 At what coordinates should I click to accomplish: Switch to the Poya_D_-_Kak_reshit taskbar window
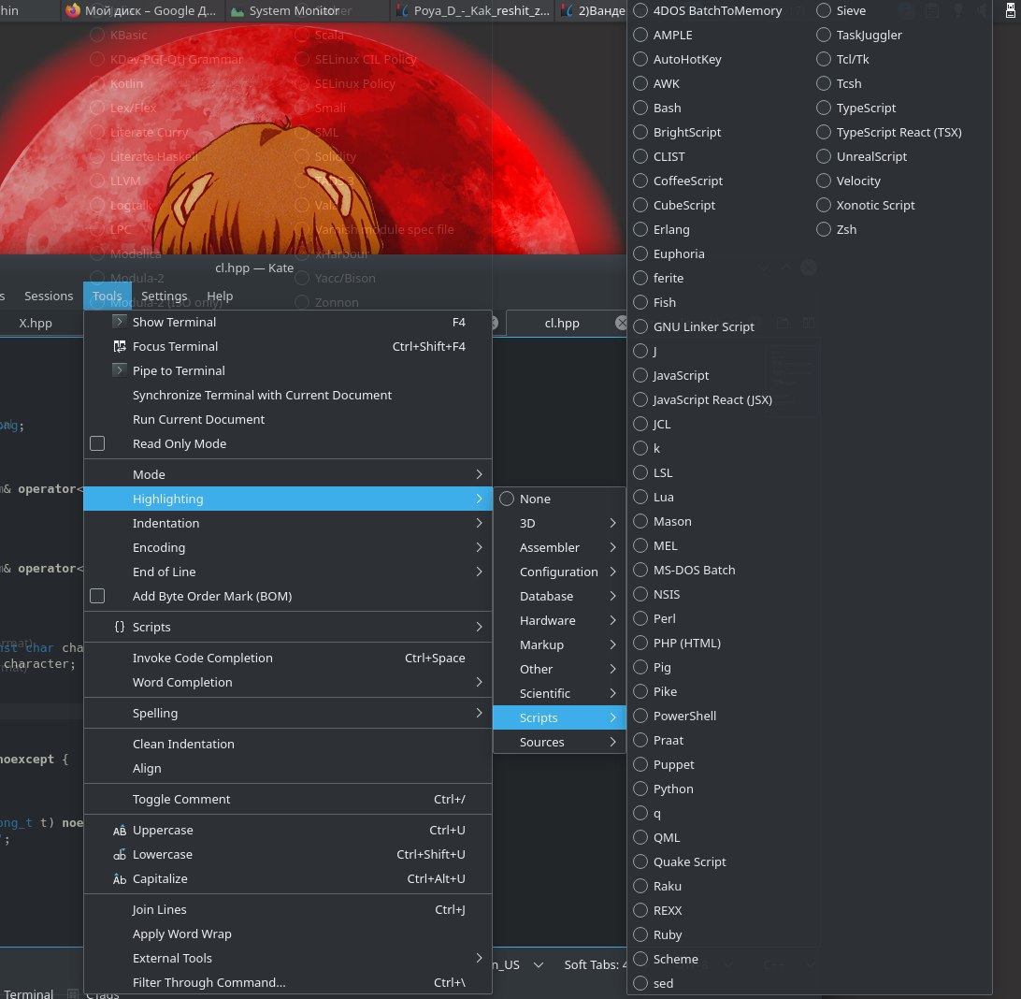pyautogui.click(x=474, y=11)
